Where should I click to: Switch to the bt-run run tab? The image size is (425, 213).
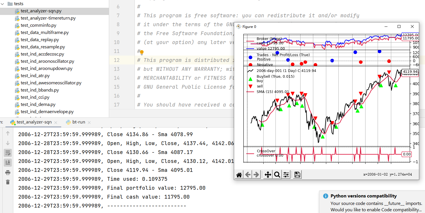(x=79, y=122)
